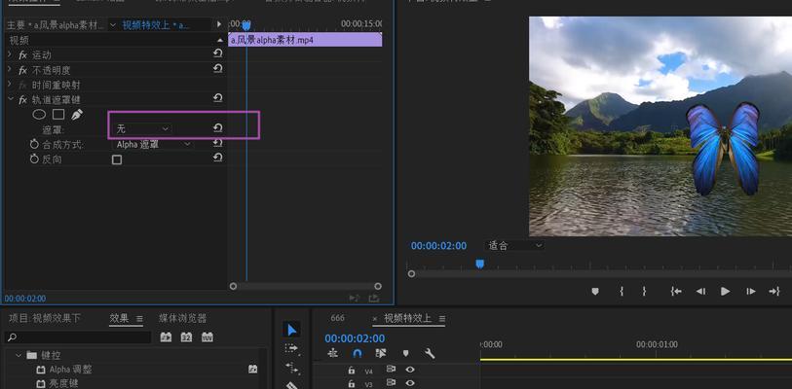Select the Track Select Forward tool
The width and height of the screenshot is (792, 389).
coord(291,348)
